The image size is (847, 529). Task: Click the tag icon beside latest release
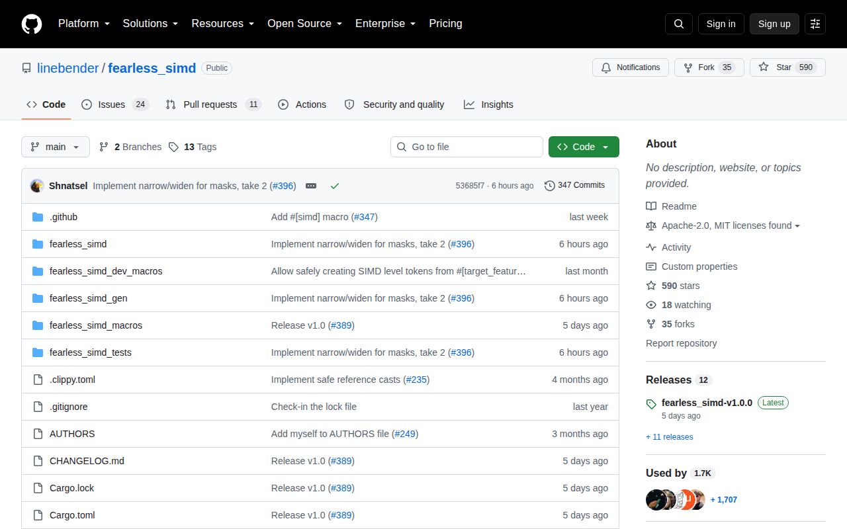pos(651,403)
